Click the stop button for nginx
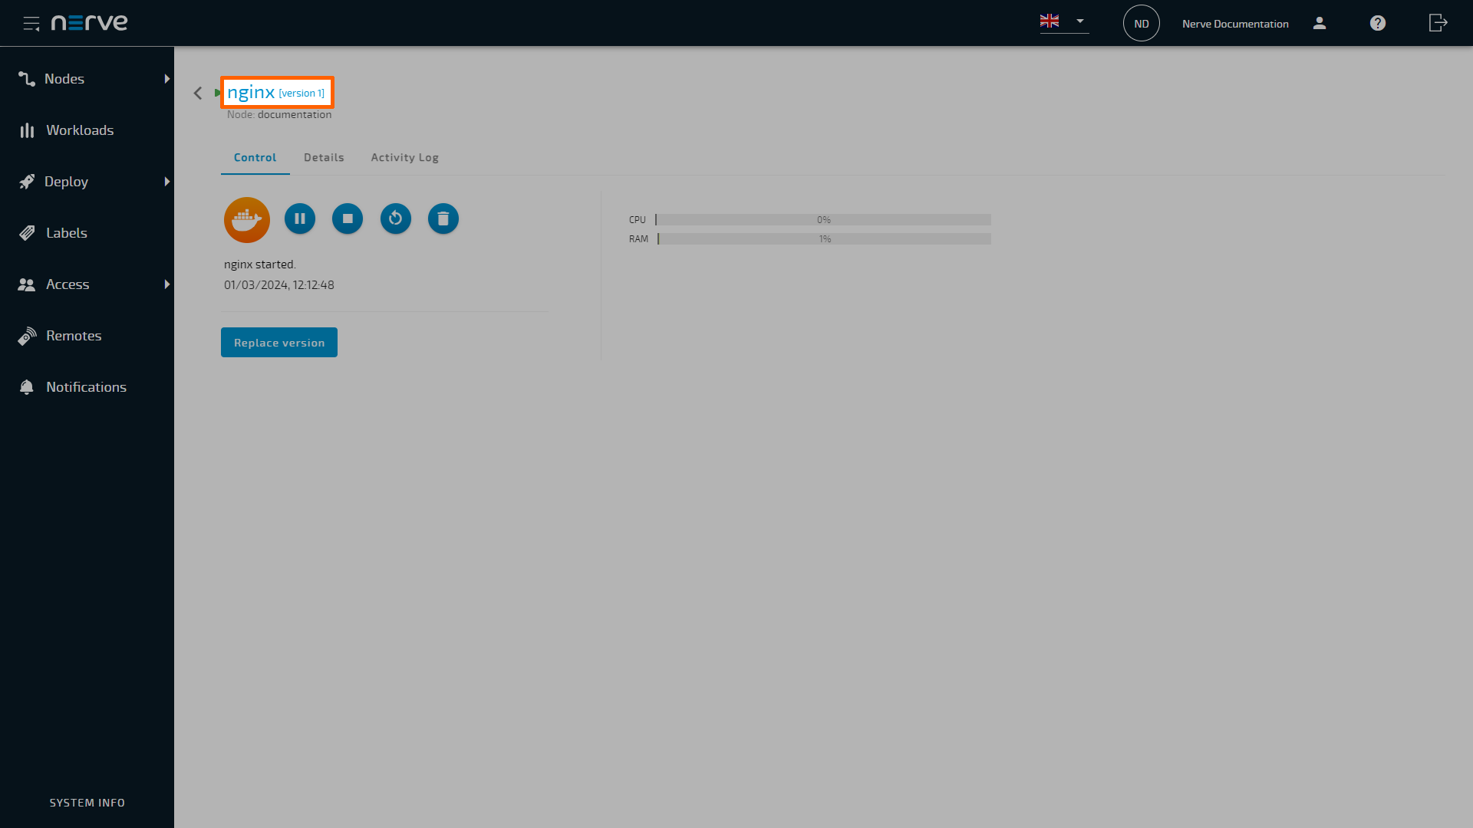Image resolution: width=1473 pixels, height=828 pixels. [x=347, y=219]
